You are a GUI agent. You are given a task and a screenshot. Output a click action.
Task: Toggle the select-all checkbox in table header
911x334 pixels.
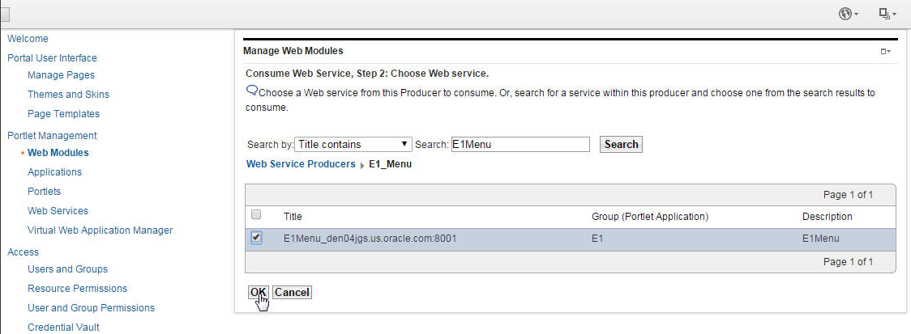point(257,215)
